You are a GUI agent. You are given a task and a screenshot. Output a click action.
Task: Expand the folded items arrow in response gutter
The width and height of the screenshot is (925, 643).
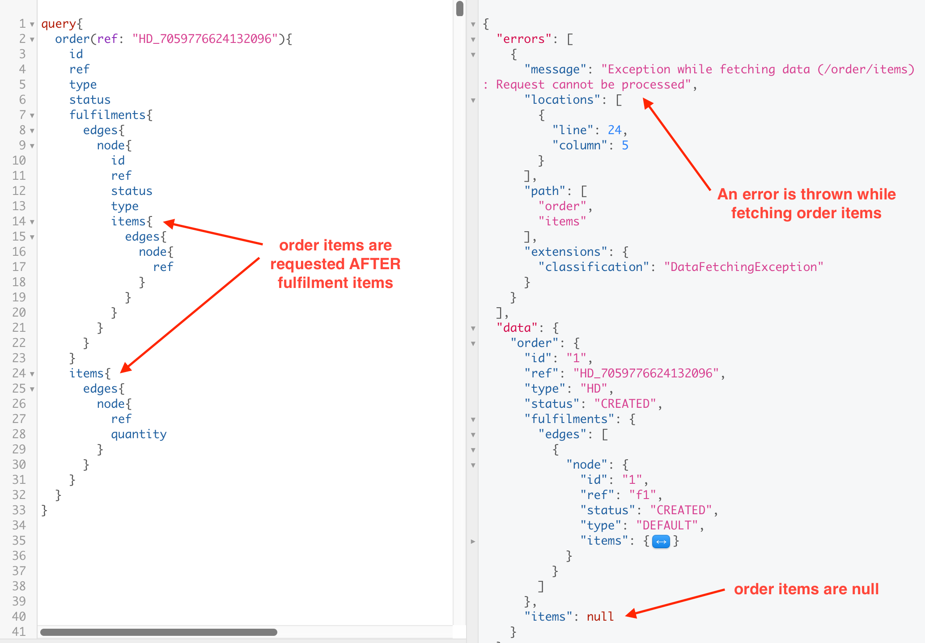473,541
